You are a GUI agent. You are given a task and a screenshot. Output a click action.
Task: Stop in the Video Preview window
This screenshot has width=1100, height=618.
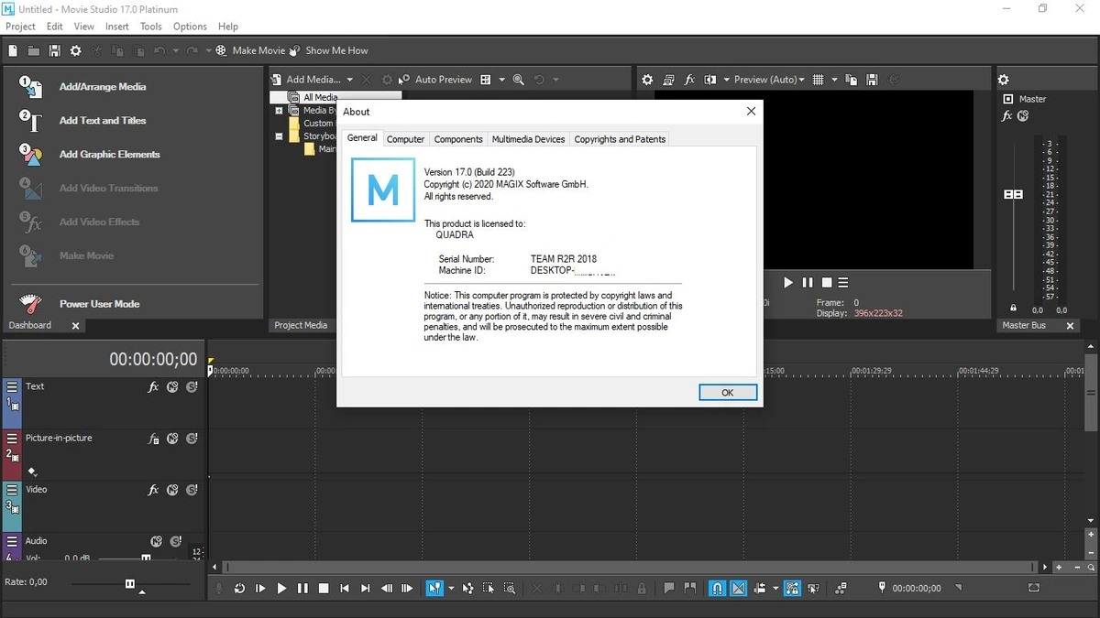[826, 283]
